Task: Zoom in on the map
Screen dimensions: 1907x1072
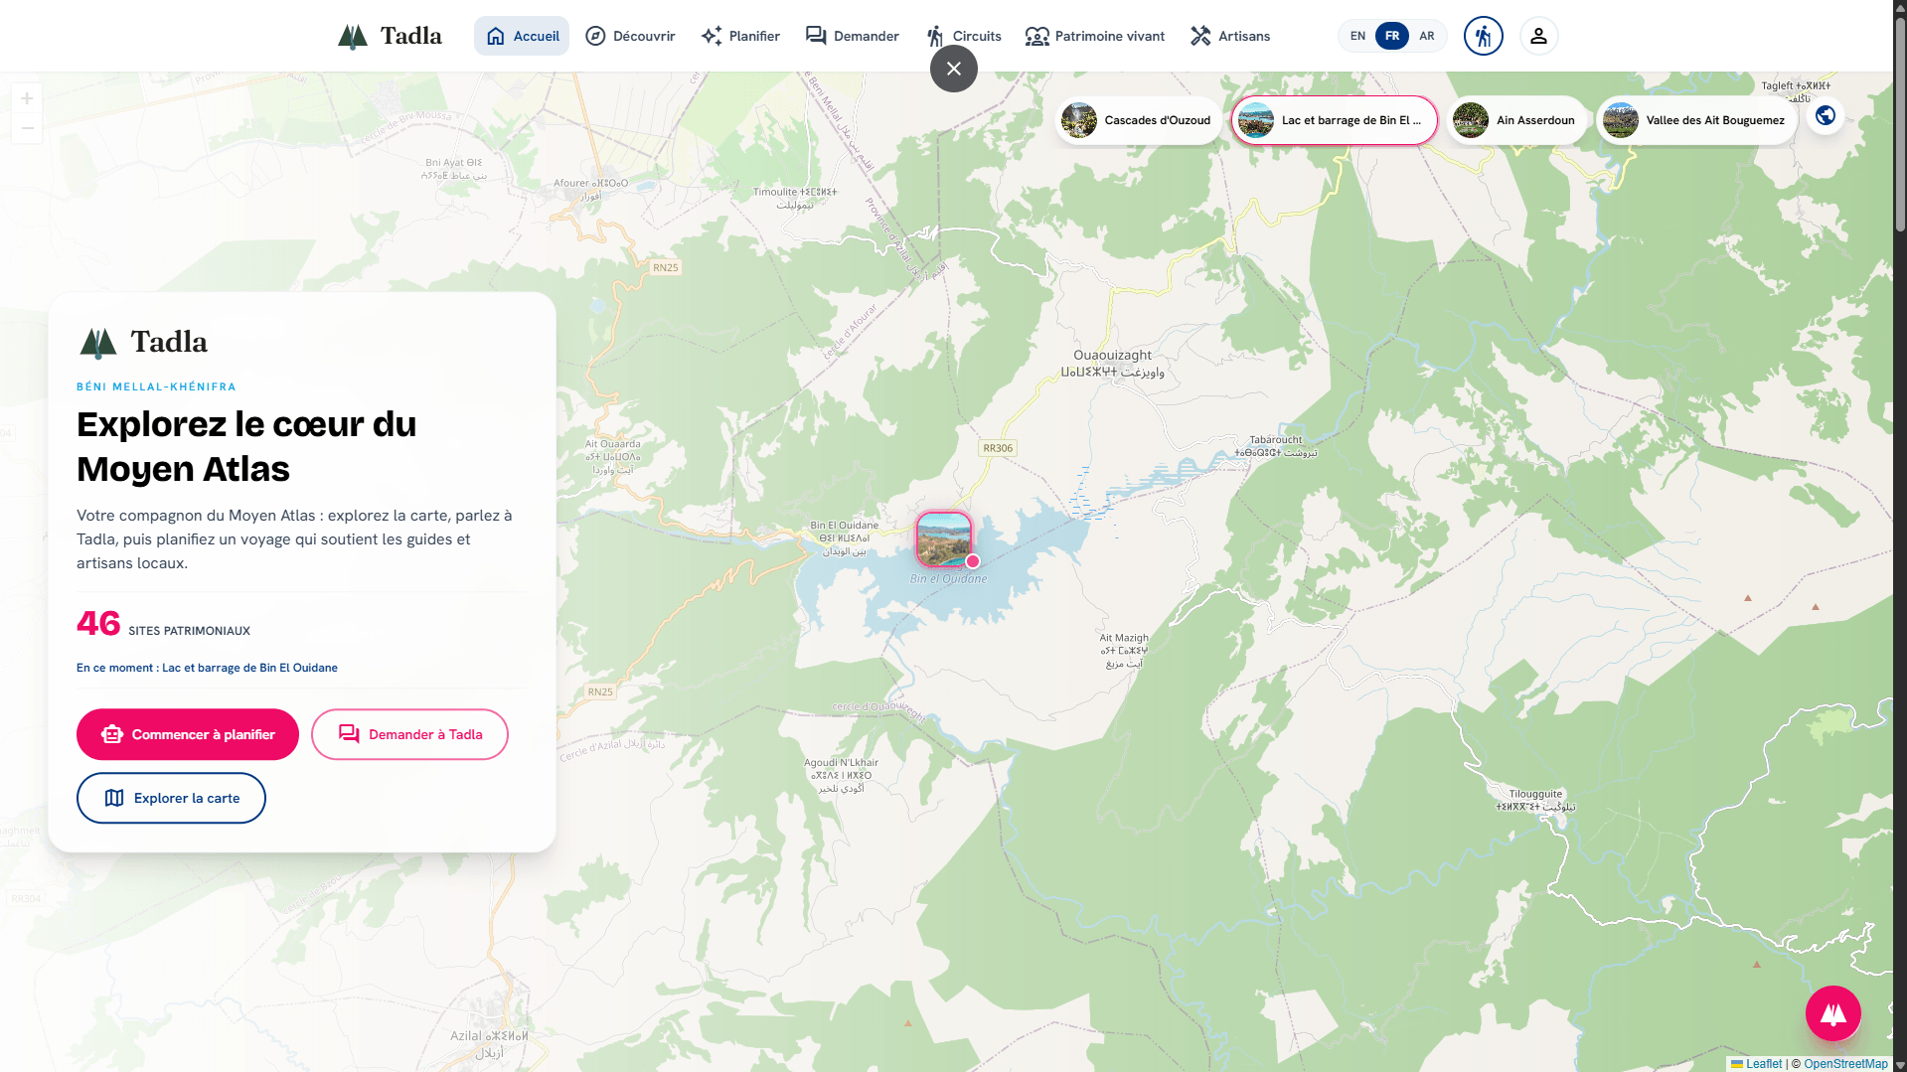Action: click(27, 98)
